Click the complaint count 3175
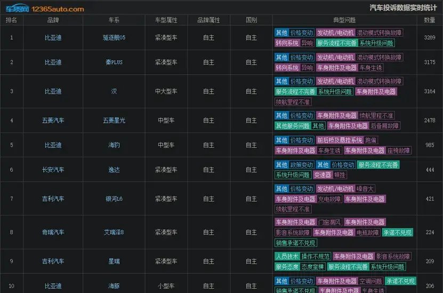The image size is (443, 293). click(x=430, y=62)
